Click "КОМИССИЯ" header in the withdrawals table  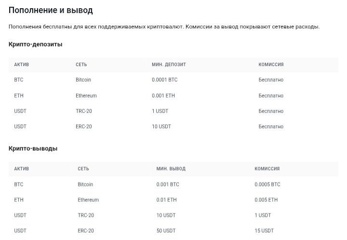267,169
